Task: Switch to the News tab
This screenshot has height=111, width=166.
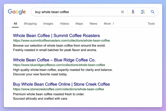Action: point(94,24)
